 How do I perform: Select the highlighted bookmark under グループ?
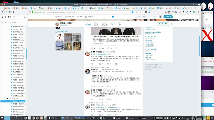[x=13, y=101]
